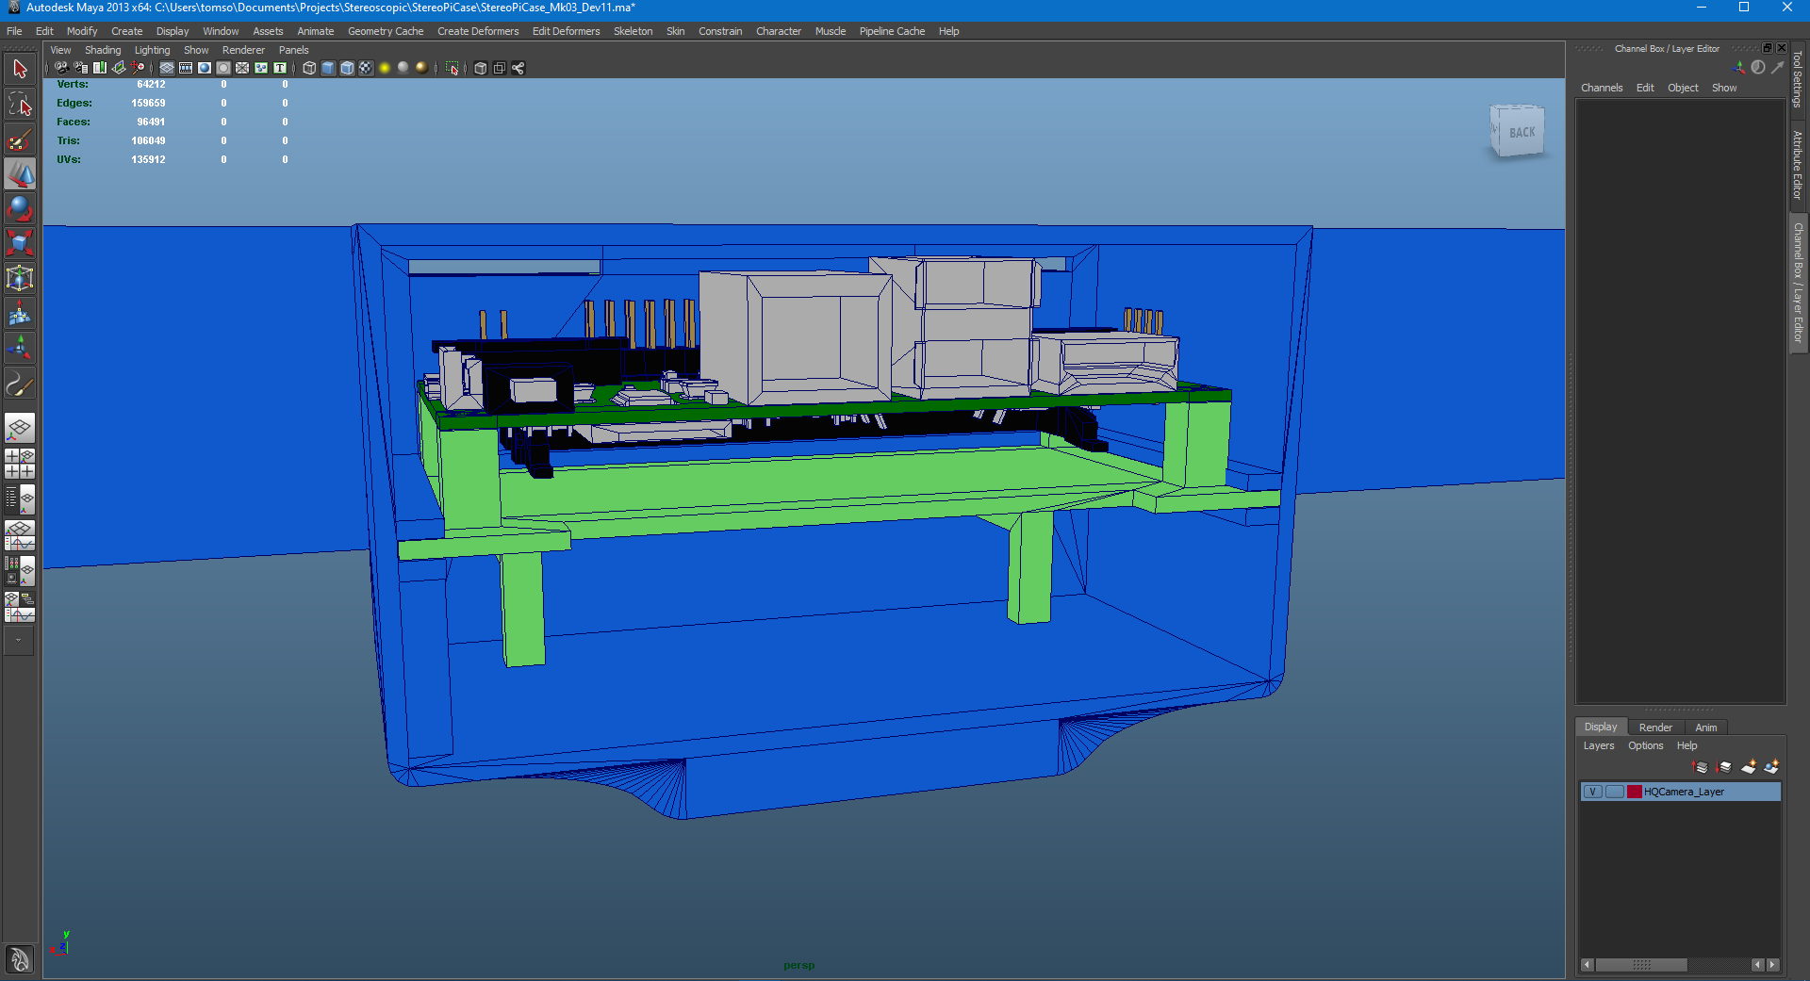Open the Renderer viewport menu
The image size is (1810, 981).
click(243, 50)
